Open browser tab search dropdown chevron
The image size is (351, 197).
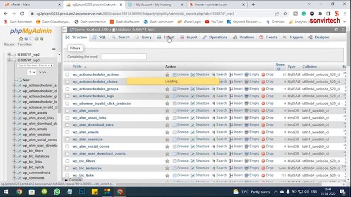(309, 4)
